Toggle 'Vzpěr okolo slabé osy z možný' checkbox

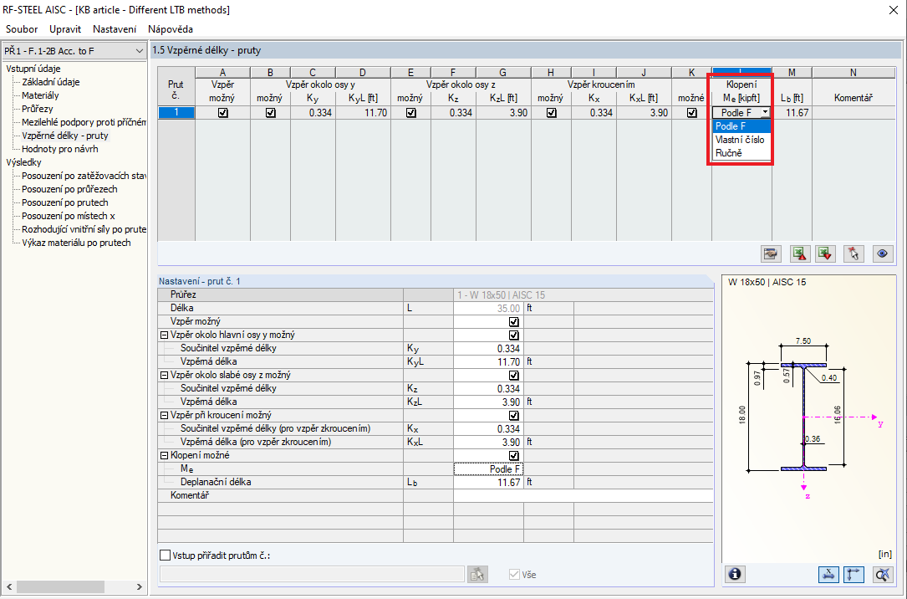coord(513,375)
